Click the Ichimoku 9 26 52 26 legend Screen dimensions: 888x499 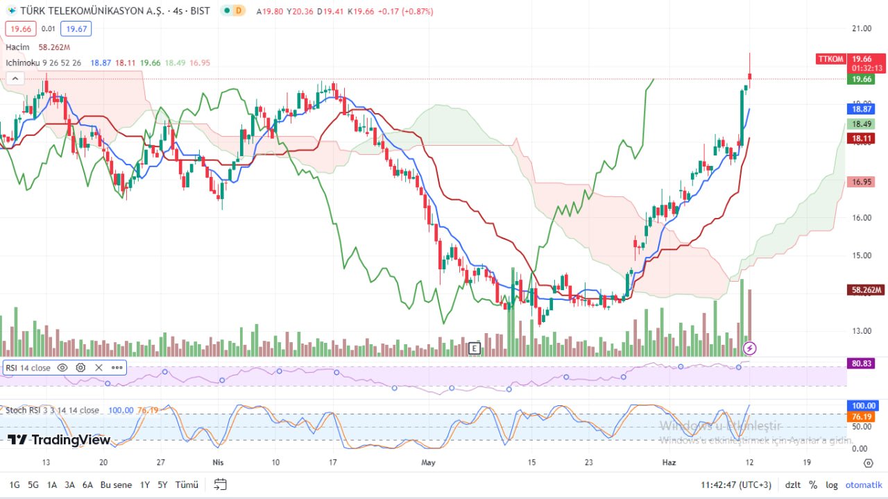click(43, 63)
